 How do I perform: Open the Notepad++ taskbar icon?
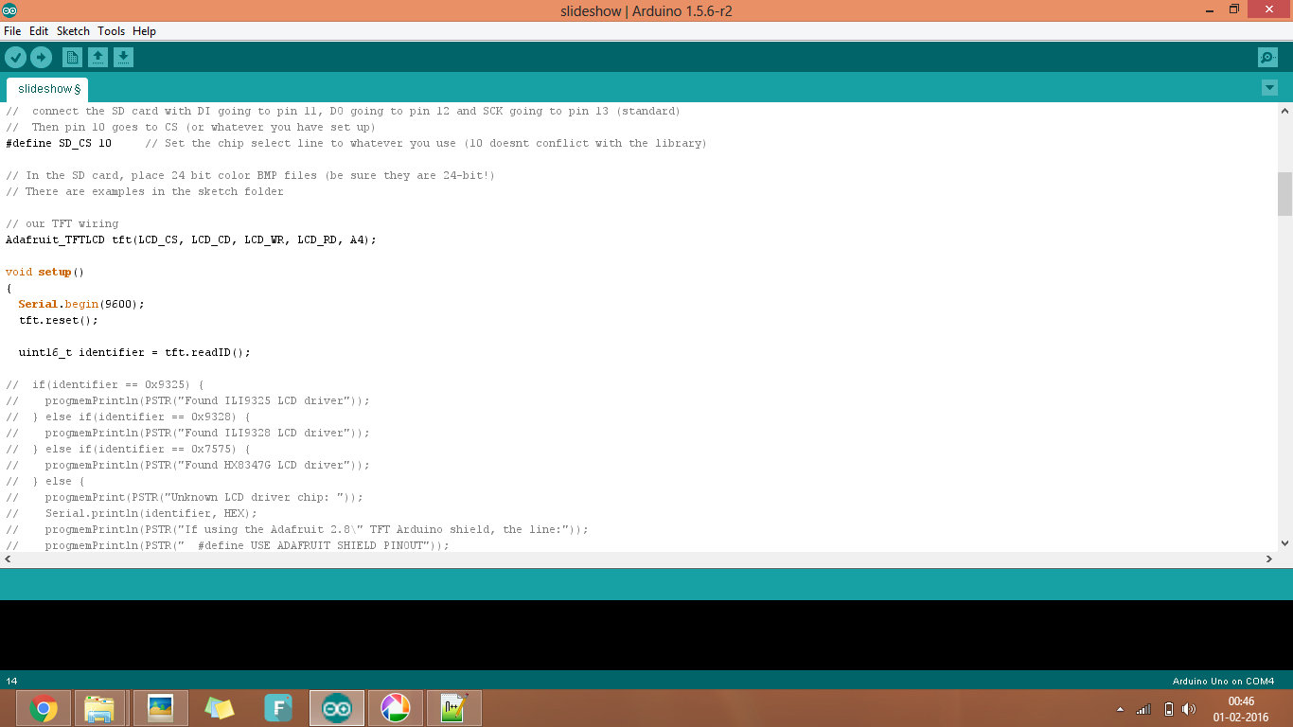[454, 708]
